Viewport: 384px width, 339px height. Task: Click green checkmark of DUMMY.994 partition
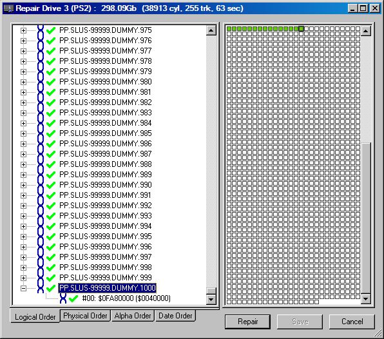tap(51, 226)
